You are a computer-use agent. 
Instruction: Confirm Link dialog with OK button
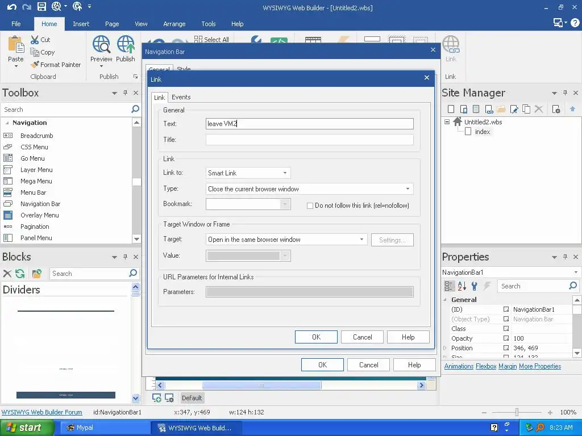[316, 337]
